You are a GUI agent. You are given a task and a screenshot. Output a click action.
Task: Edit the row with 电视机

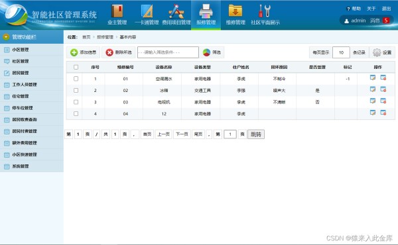tap(373, 101)
